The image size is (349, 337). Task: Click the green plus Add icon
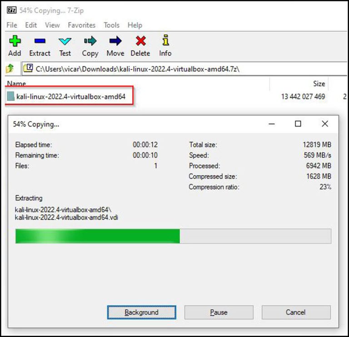click(15, 42)
